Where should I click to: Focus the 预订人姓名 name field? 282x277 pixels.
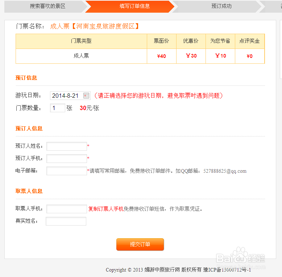click(x=67, y=146)
